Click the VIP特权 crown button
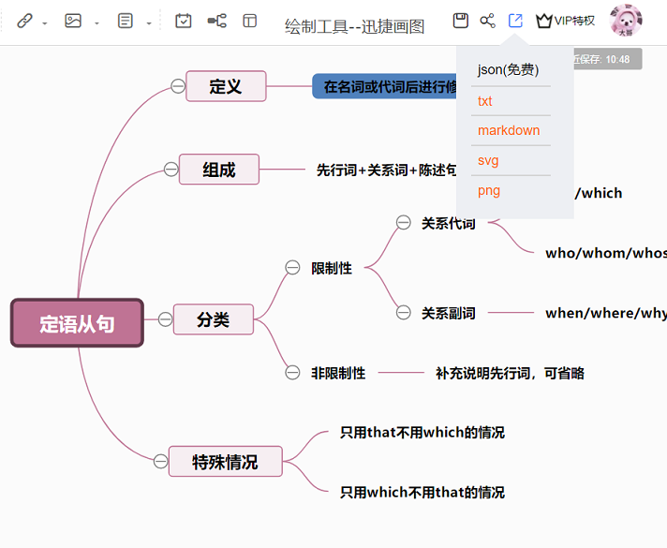The image size is (667, 548). click(x=565, y=21)
